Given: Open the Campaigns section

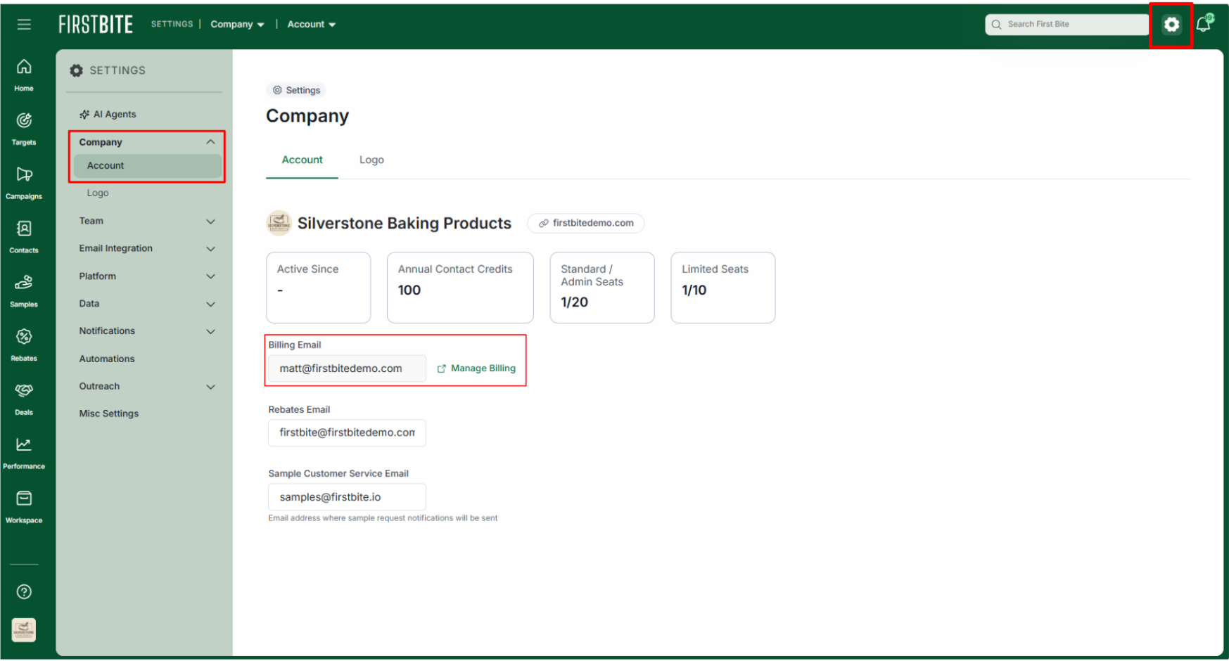Looking at the screenshot, I should (x=24, y=184).
